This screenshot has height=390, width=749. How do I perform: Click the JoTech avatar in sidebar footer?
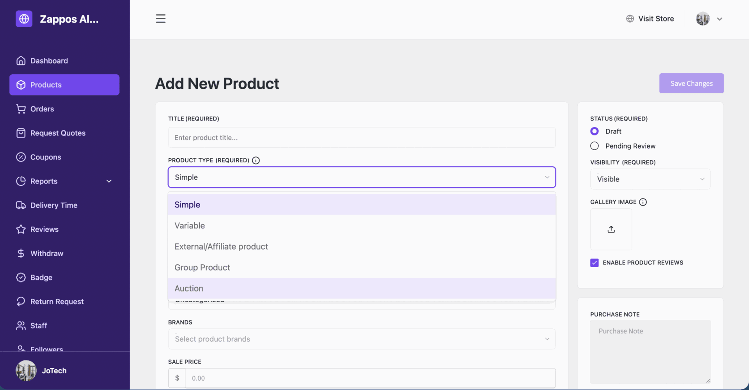tap(26, 371)
